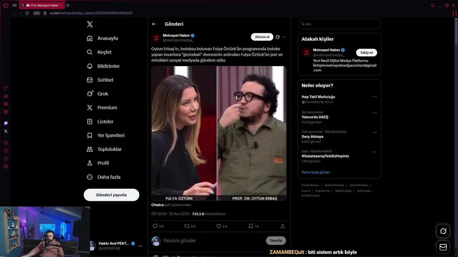Screen dimensions: 458x257
Task: Open the GX Corner gamepad icon
Action: point(14,5)
